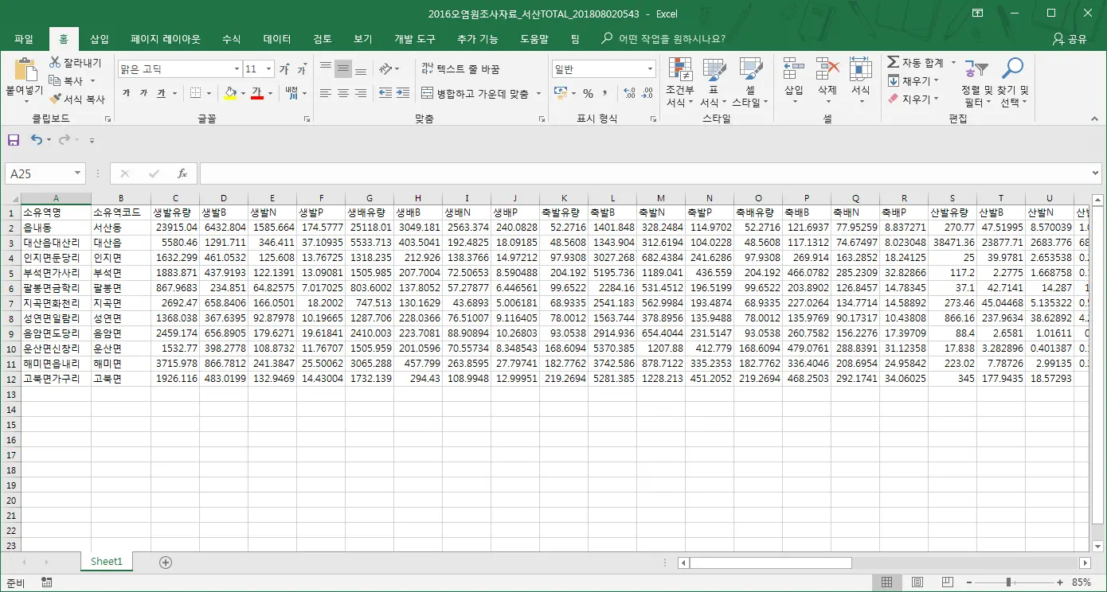This screenshot has height=592, width=1107.
Task: Toggle Wrap Text (텍스트 줄 바꿈)
Action: 460,69
